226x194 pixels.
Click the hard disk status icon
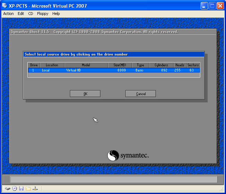click(8, 188)
